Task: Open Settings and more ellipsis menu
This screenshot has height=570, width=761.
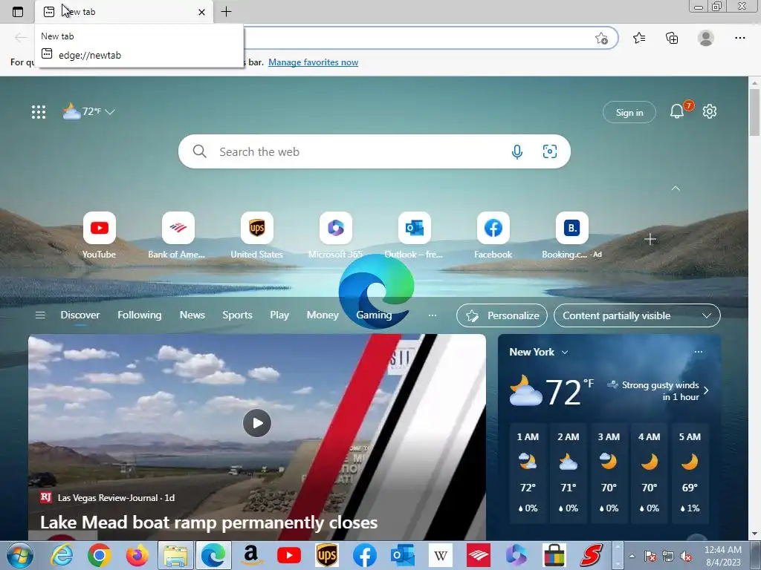Action: pyautogui.click(x=739, y=38)
